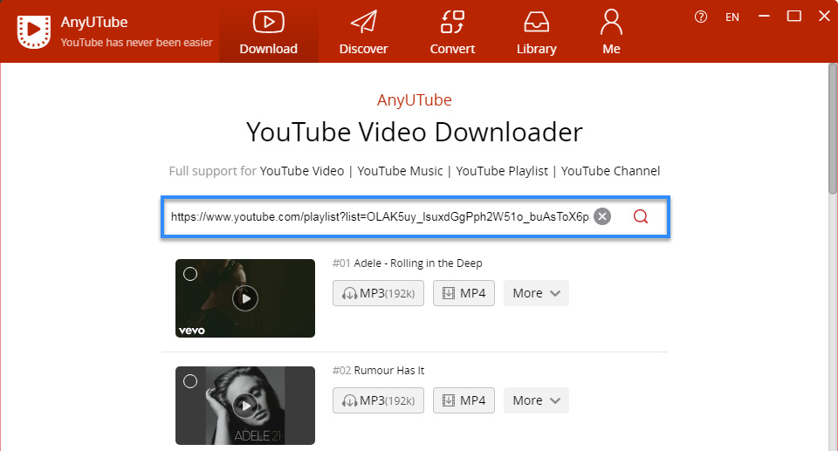
Task: Change language via EN selector
Action: tap(732, 17)
